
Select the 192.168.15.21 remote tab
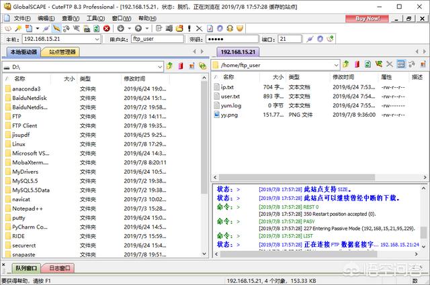click(238, 52)
